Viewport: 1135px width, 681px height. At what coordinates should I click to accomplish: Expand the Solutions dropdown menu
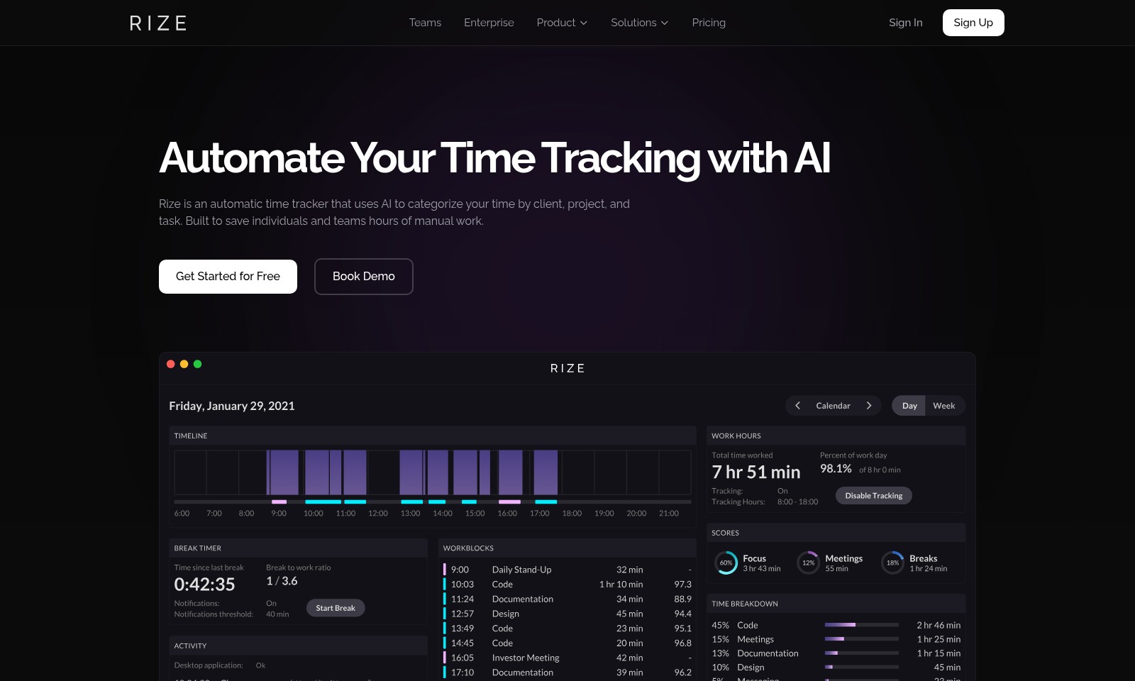(639, 23)
